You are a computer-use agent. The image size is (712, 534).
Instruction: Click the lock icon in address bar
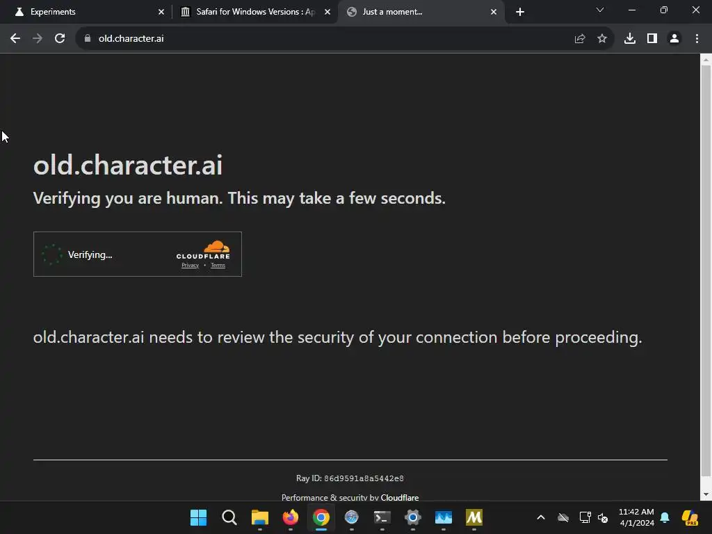(88, 39)
